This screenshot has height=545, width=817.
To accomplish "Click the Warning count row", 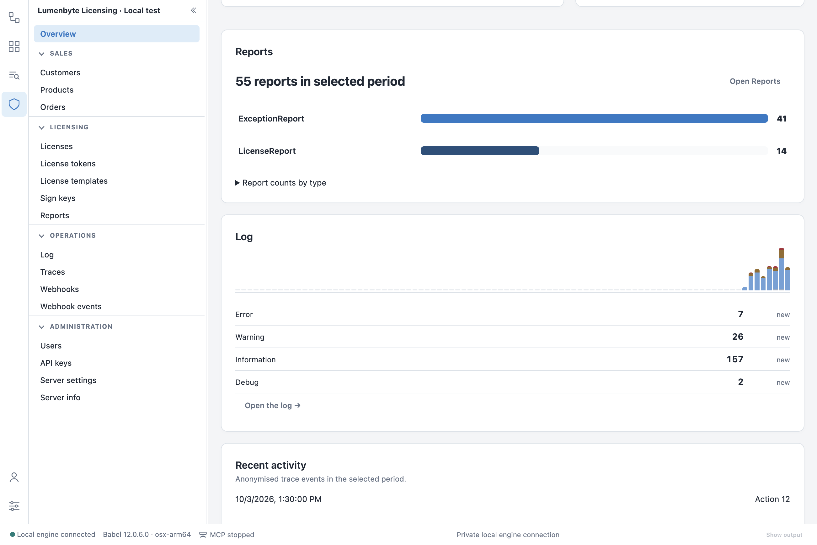I will tap(512, 337).
